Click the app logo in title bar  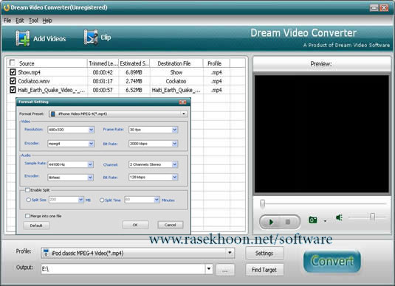7,7
